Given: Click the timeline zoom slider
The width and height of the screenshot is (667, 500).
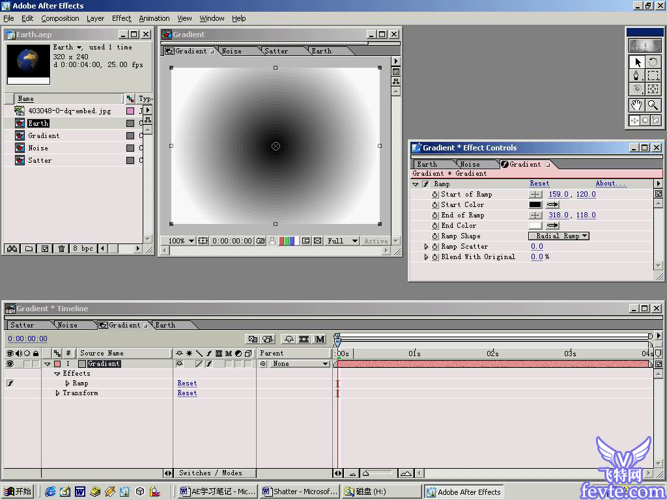Looking at the screenshot, I should (x=378, y=473).
